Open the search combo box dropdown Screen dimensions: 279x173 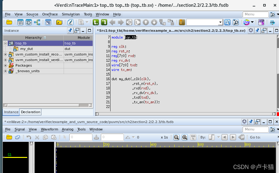tap(221, 22)
